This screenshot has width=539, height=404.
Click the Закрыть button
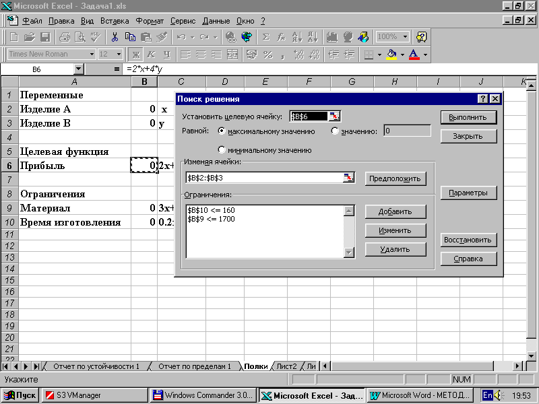(468, 136)
